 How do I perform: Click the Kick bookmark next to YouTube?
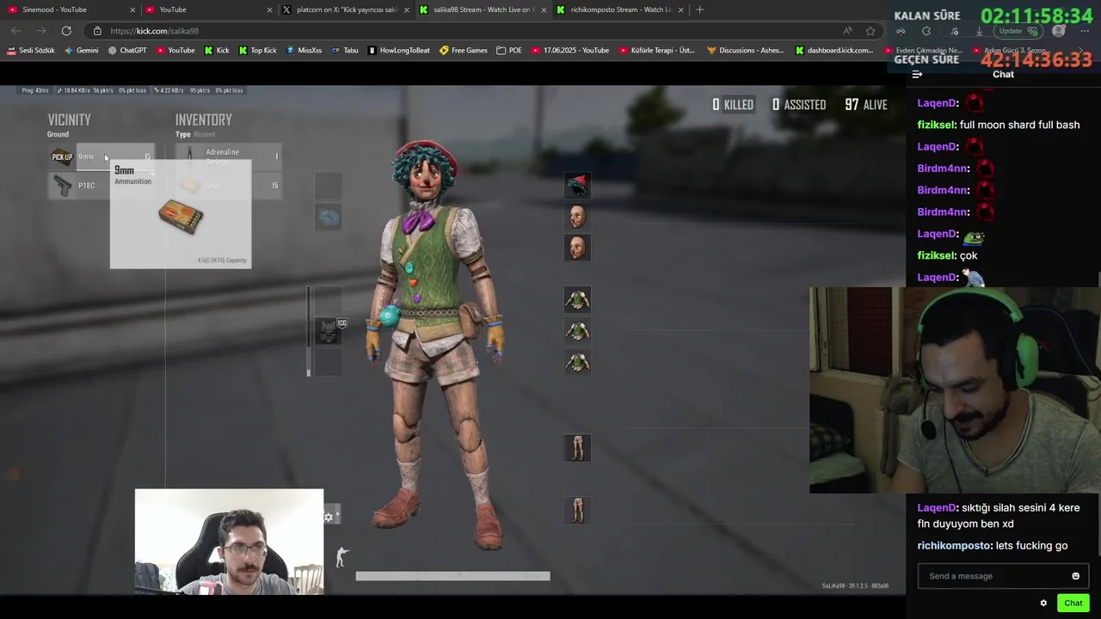[x=217, y=51]
